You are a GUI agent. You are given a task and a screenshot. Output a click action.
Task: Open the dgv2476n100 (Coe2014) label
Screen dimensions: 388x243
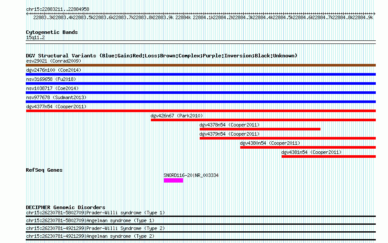(x=54, y=70)
